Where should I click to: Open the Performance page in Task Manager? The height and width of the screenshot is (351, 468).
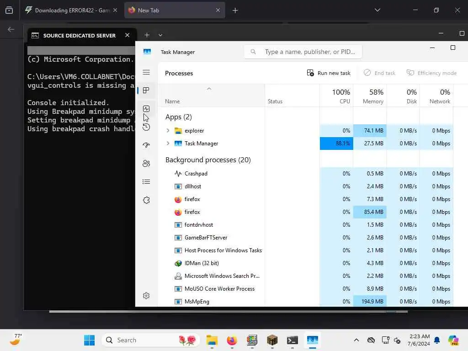click(146, 109)
